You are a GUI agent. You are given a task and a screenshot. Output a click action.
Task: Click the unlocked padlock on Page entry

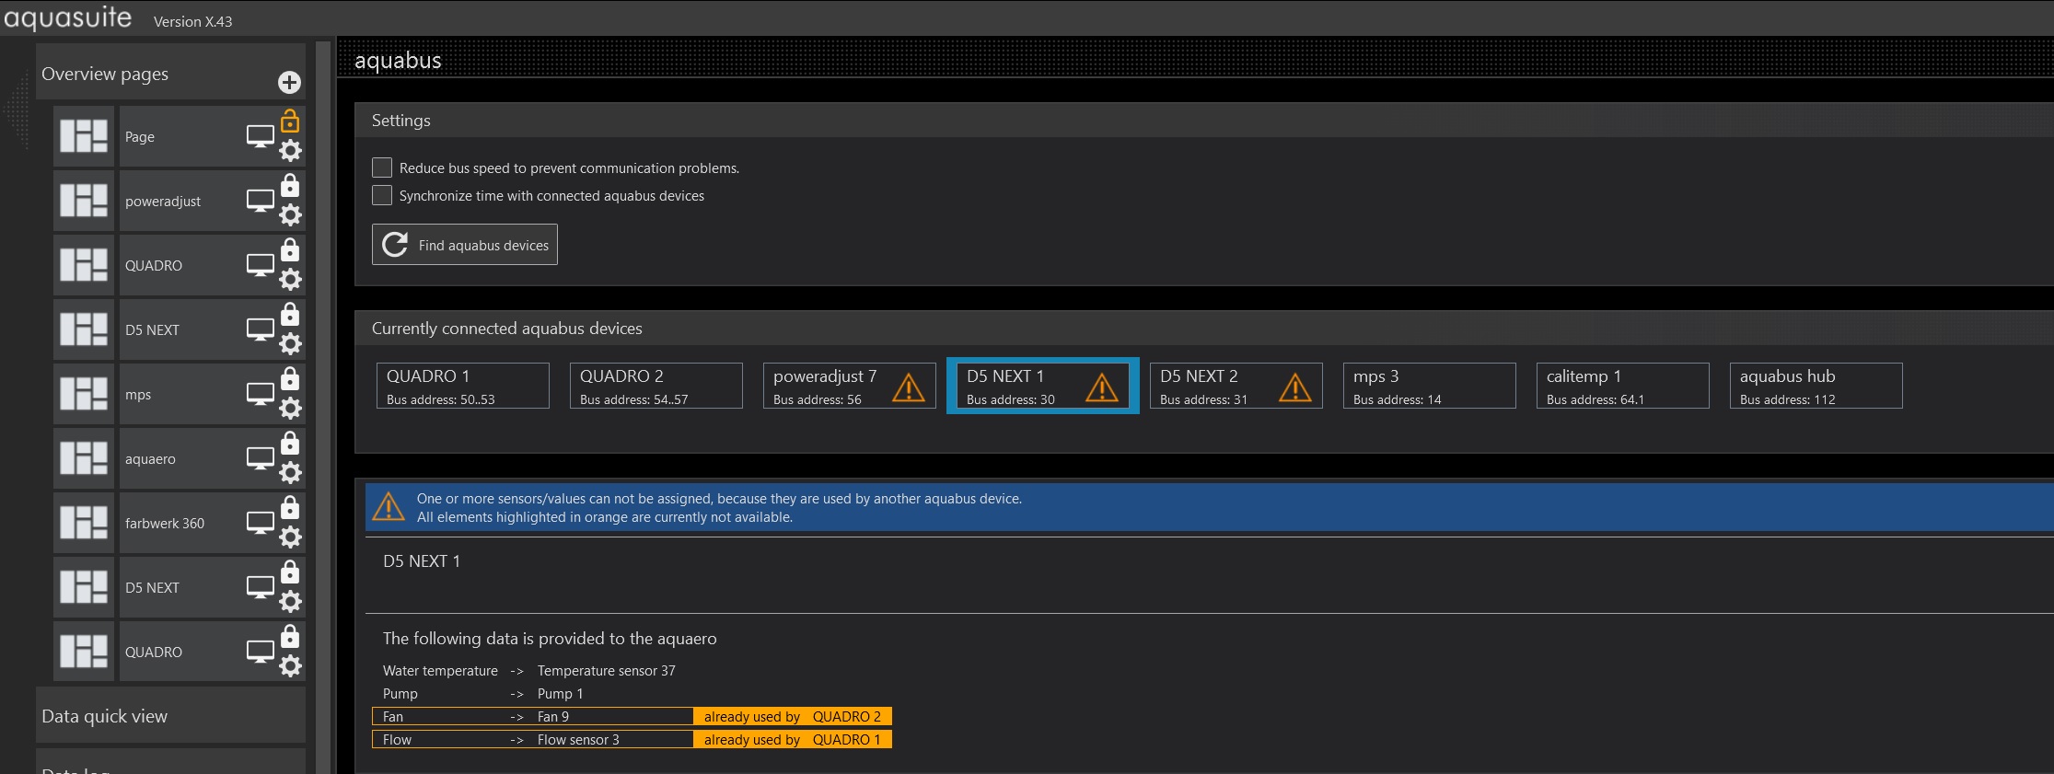290,121
